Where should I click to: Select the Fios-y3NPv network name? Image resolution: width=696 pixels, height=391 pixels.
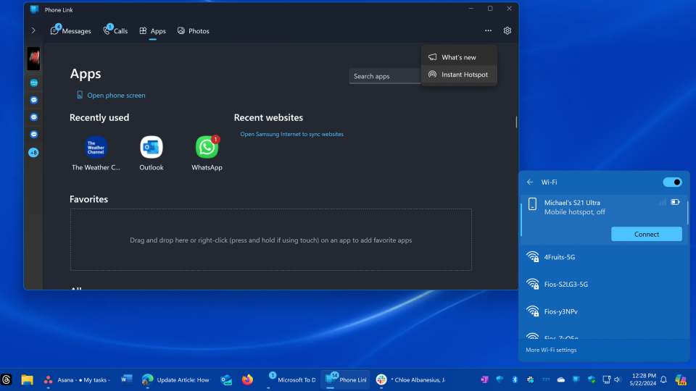tap(560, 311)
